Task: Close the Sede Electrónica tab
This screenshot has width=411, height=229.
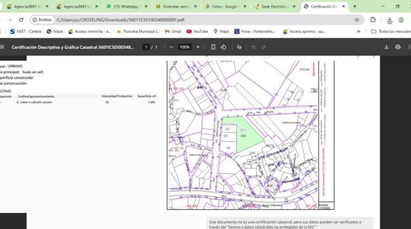Action: pos(294,6)
